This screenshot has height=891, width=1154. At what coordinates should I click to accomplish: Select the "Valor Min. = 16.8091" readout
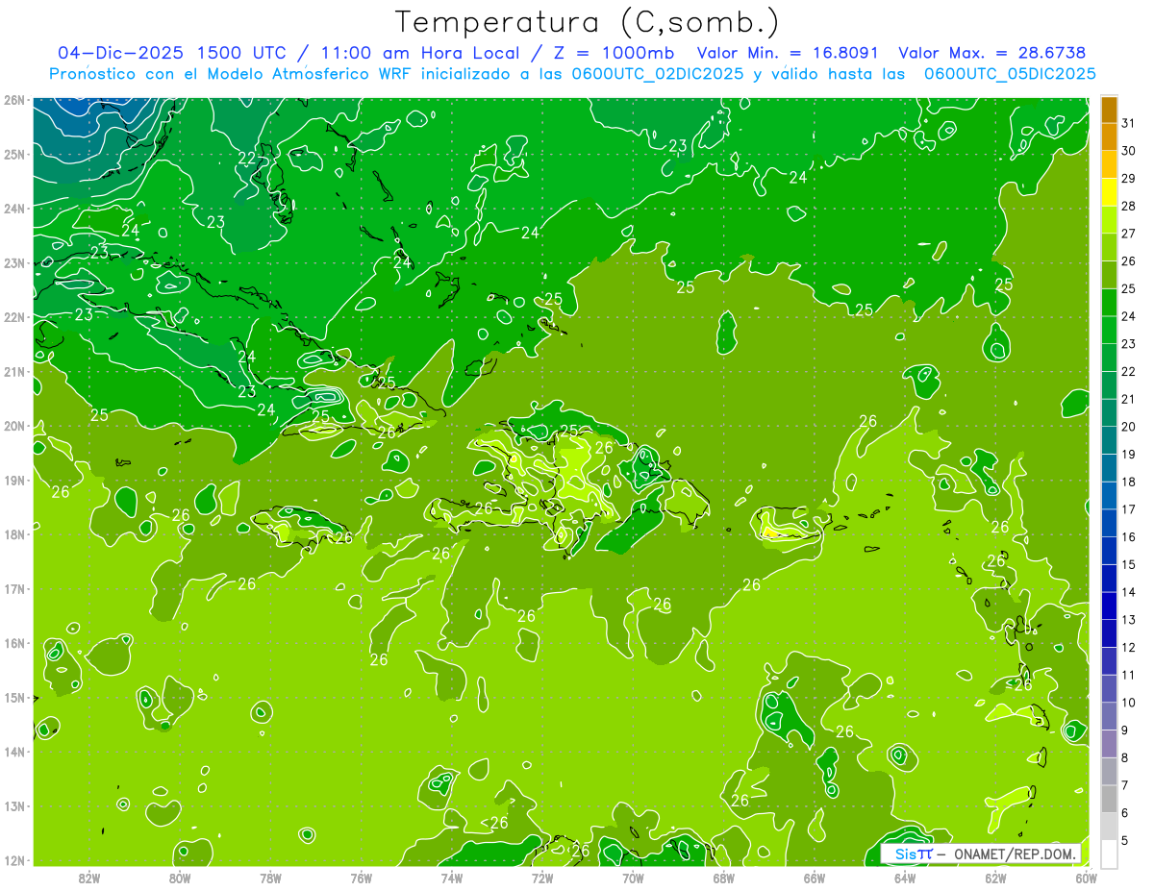pyautogui.click(x=788, y=53)
